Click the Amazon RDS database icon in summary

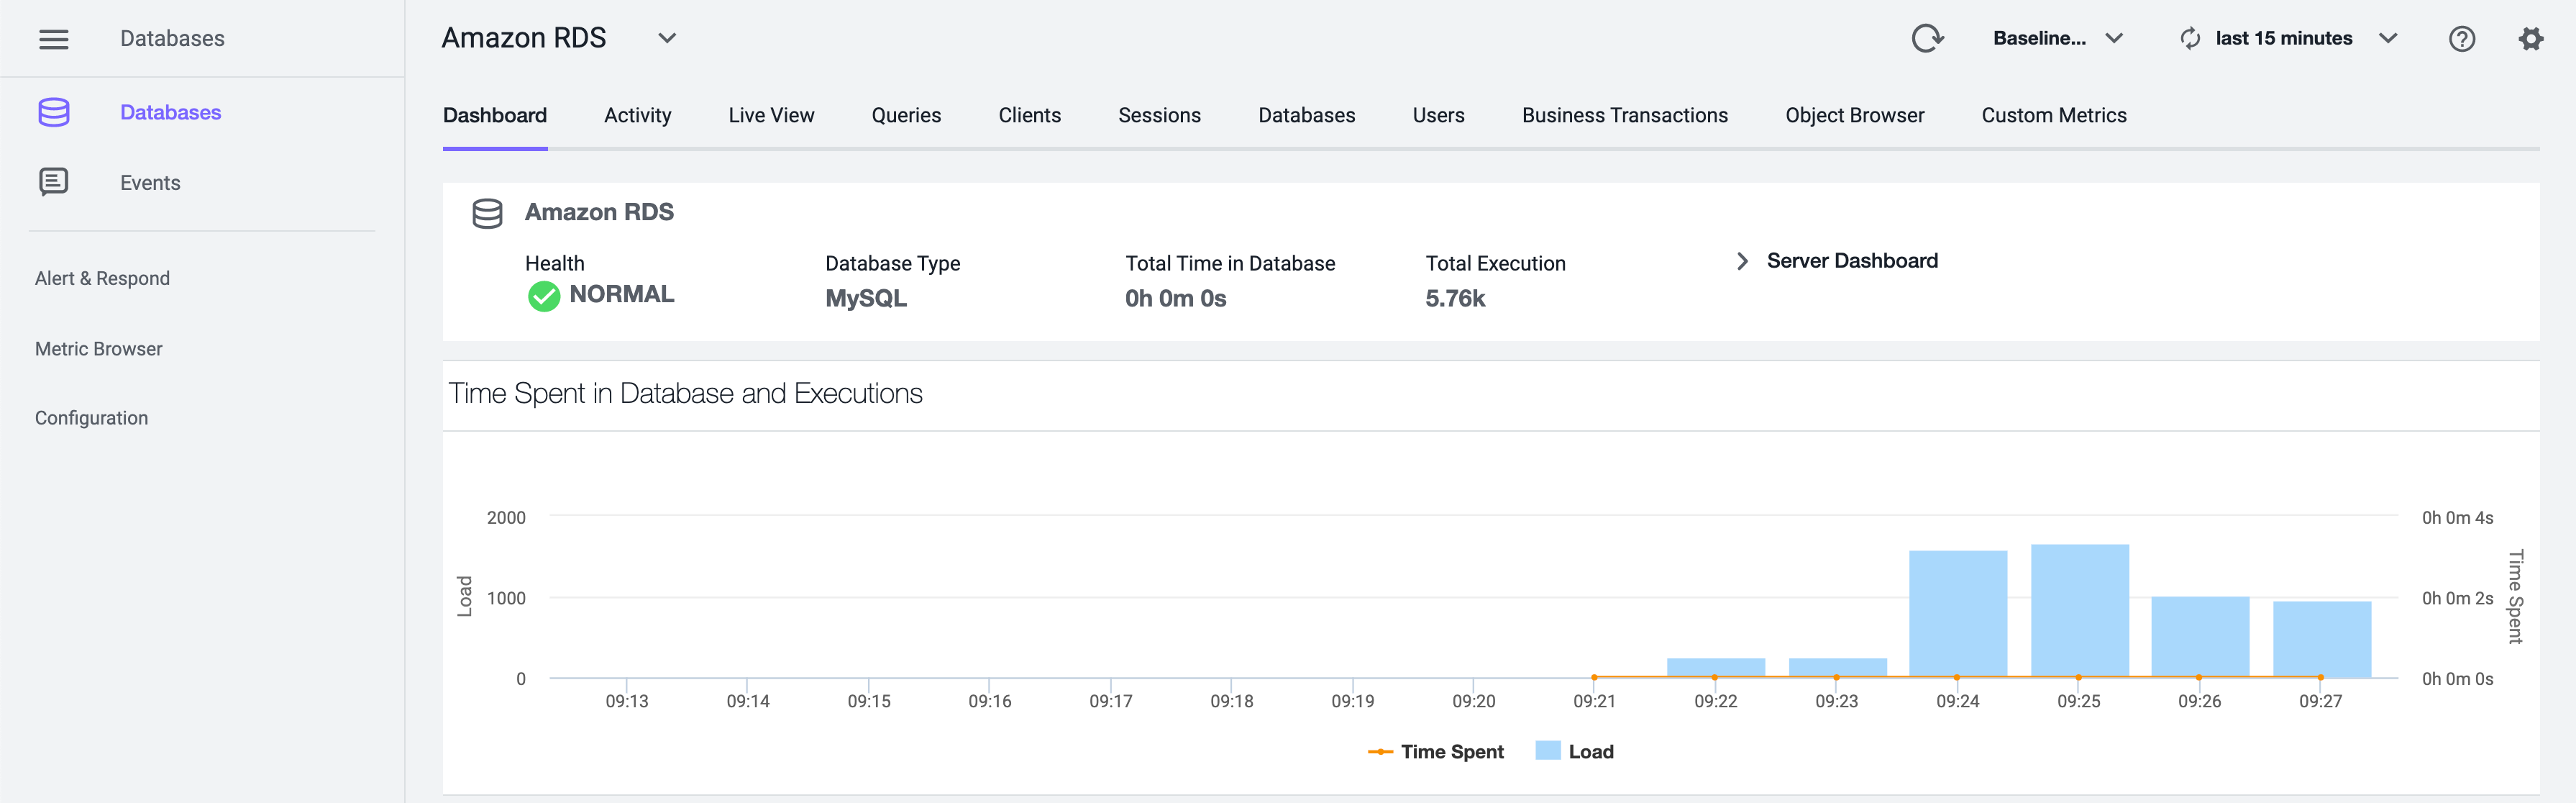[487, 213]
